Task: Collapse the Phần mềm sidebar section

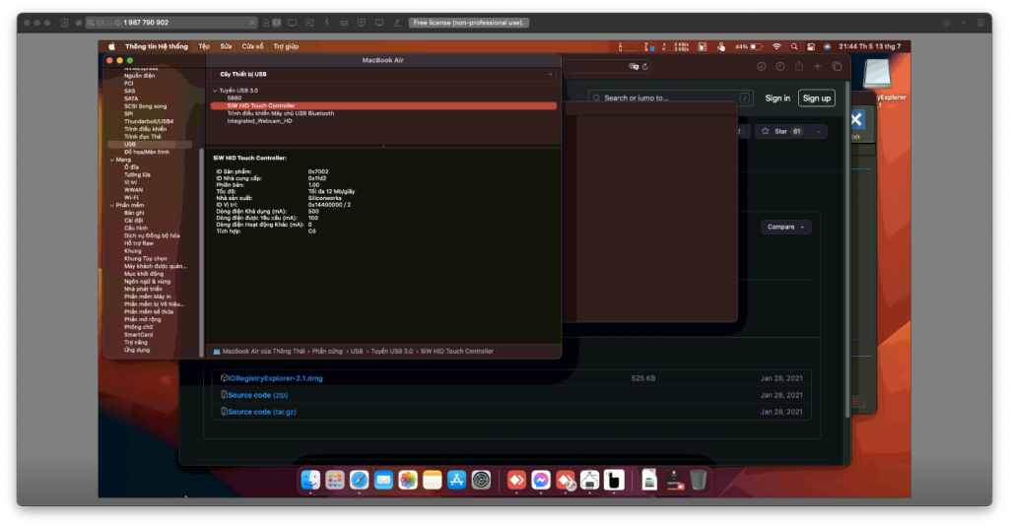Action: tap(112, 205)
